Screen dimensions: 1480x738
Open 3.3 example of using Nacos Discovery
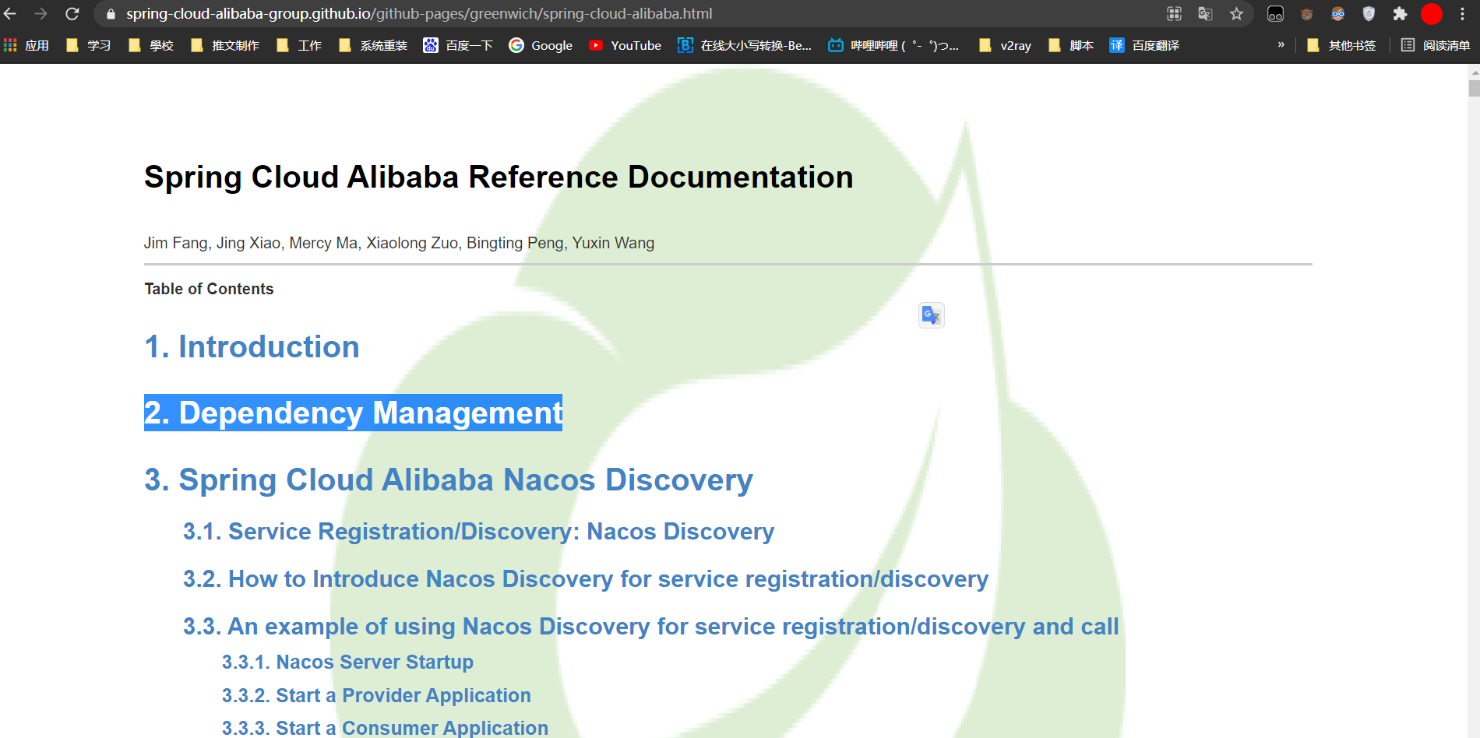pyautogui.click(x=651, y=627)
